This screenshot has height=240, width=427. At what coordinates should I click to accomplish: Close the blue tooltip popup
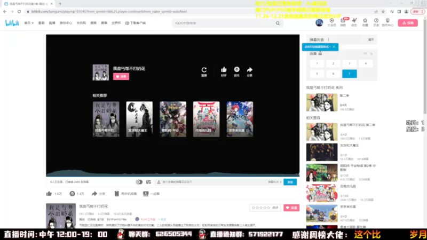(334, 47)
